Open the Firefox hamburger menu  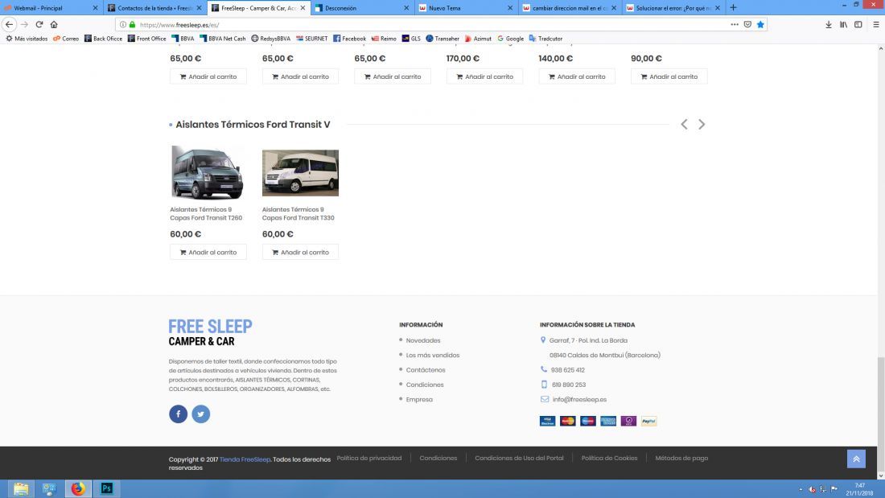point(876,24)
